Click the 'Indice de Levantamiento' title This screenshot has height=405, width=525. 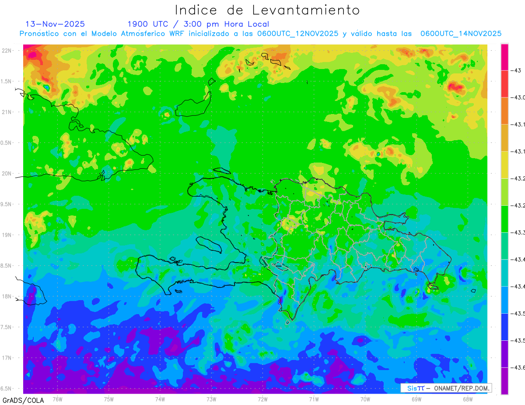point(267,10)
